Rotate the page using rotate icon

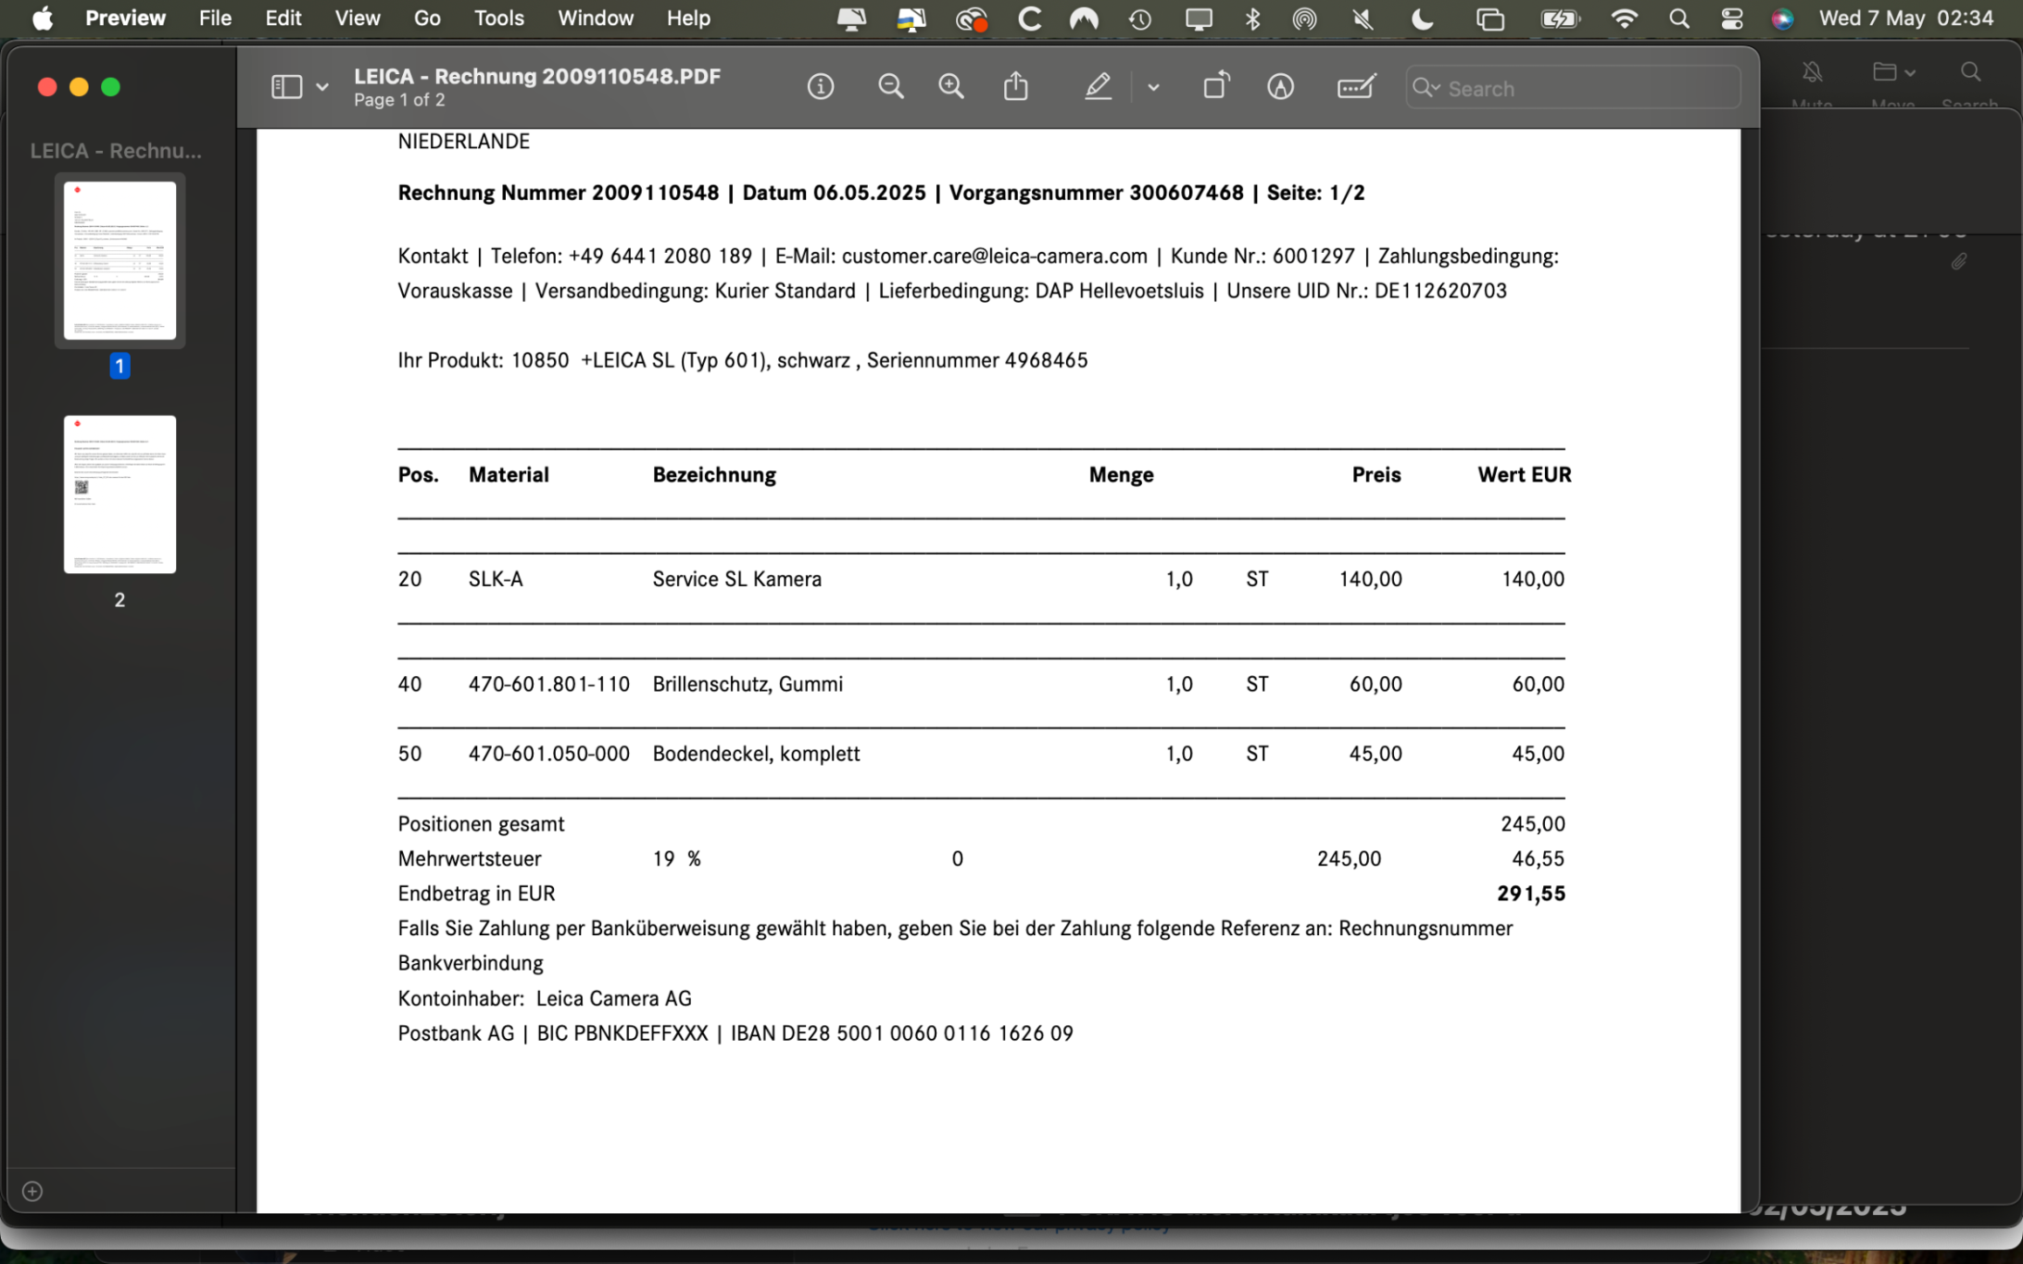pyautogui.click(x=1216, y=87)
